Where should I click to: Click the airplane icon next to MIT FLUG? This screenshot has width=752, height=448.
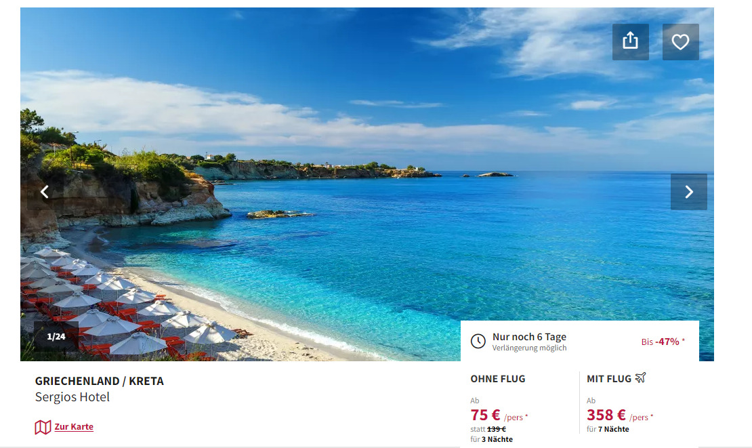(x=640, y=378)
